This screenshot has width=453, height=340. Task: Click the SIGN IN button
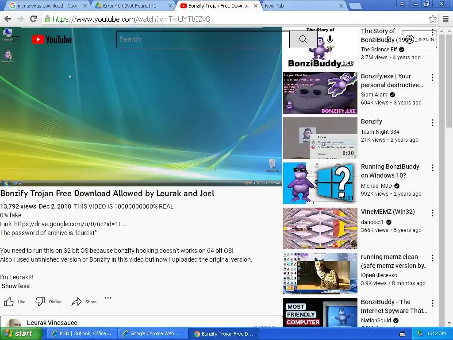419,39
